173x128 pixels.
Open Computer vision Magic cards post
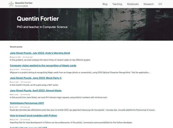coord(43,65)
